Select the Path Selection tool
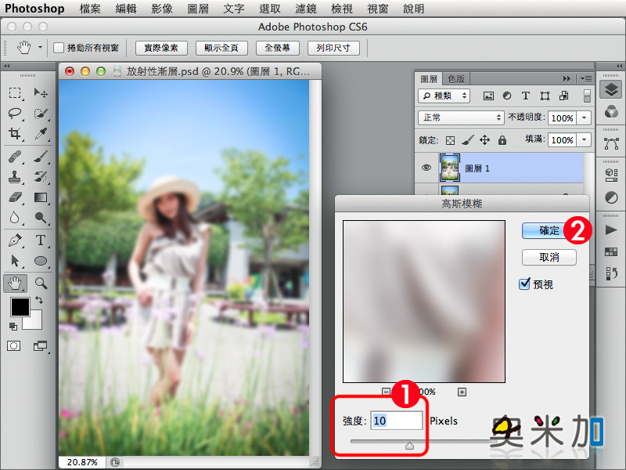The width and height of the screenshot is (626, 470). (x=15, y=261)
